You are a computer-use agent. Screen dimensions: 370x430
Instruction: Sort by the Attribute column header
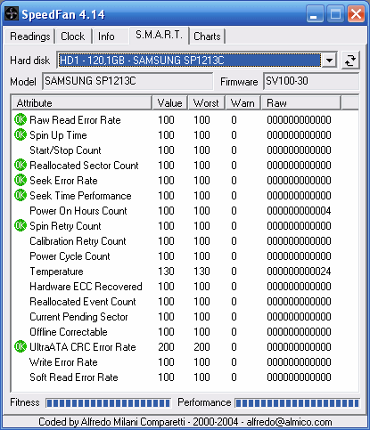coord(82,103)
